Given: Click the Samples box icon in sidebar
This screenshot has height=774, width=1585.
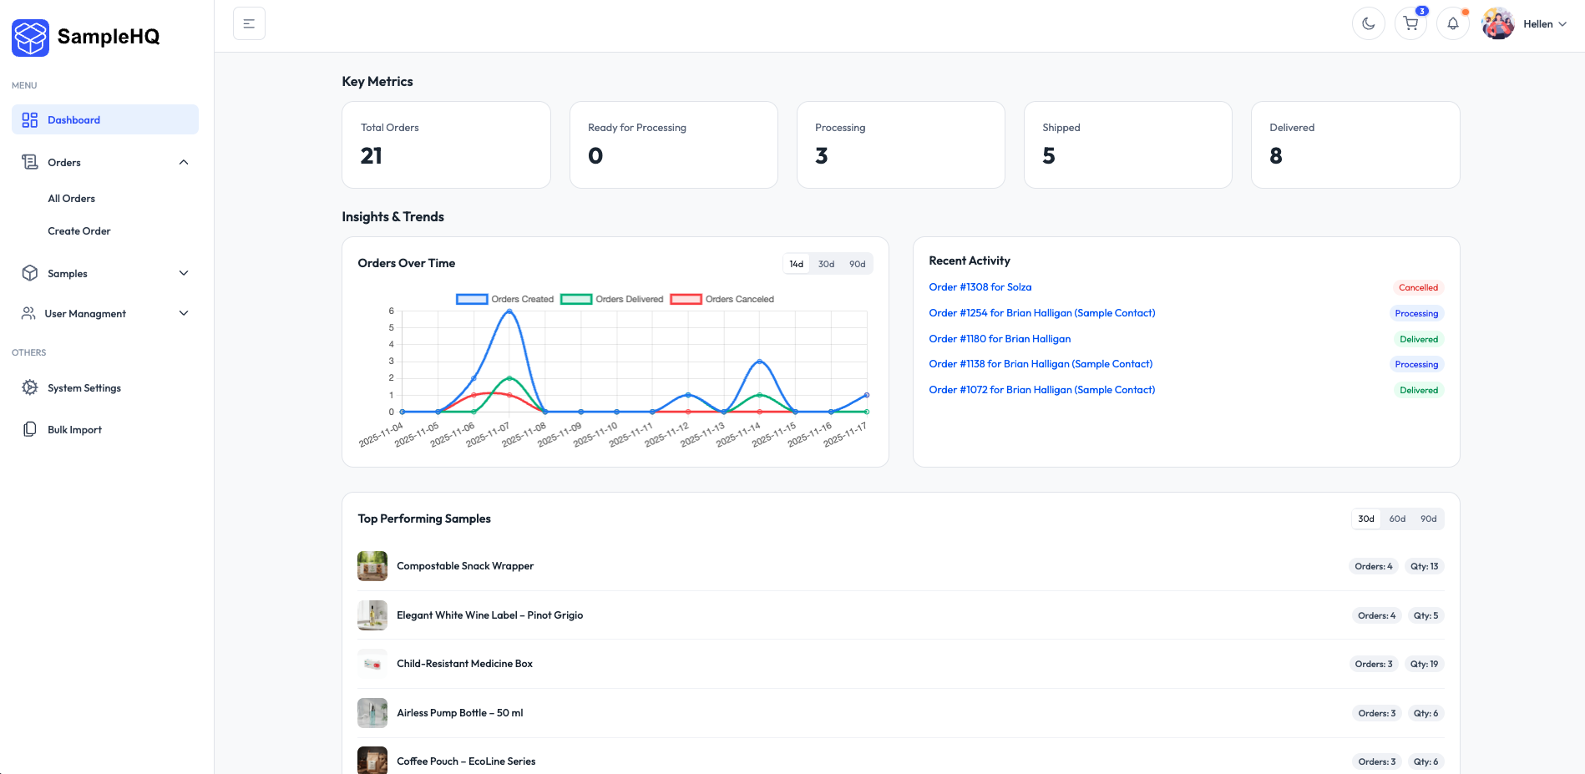Looking at the screenshot, I should point(29,273).
